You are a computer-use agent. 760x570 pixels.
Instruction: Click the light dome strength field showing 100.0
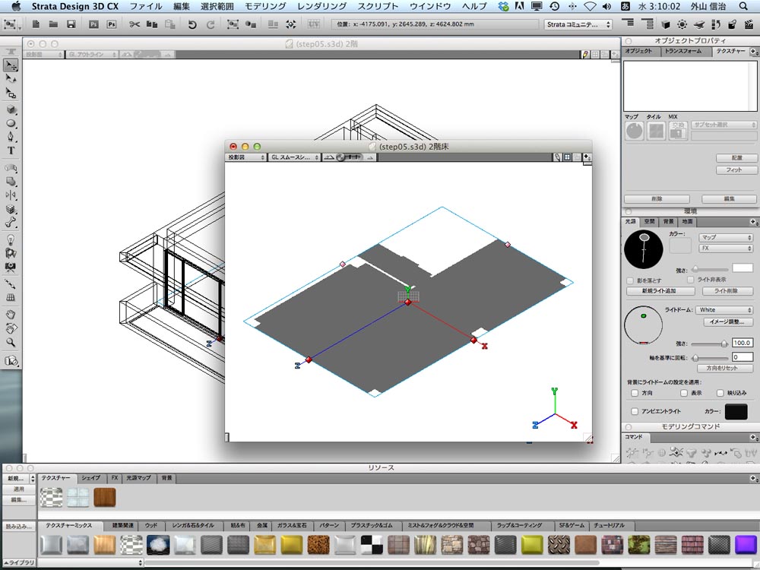coord(742,343)
